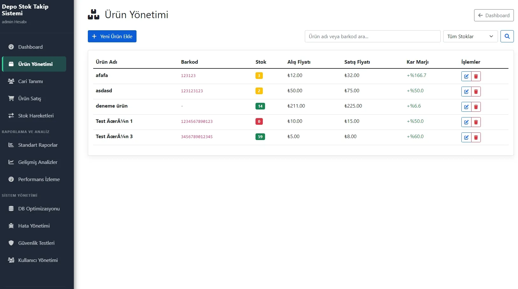Navigate to Stok Hareketleri
The image size is (518, 289).
click(36, 116)
